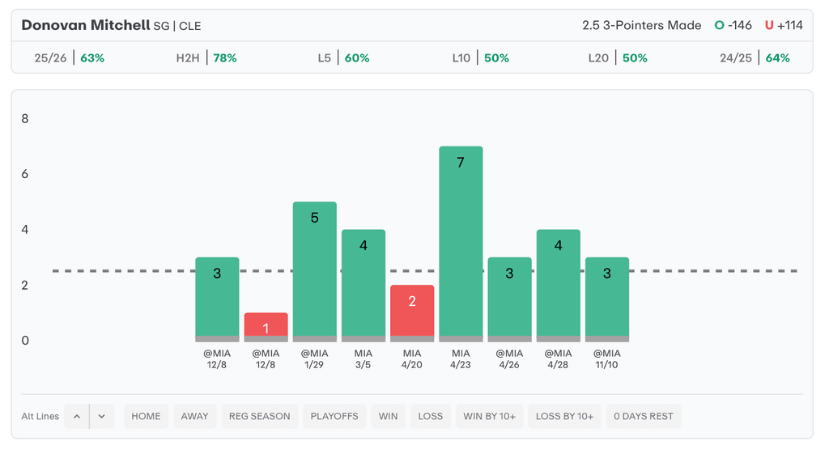Select the Over -146 odds
Viewport: 829px width, 454px height.
(733, 25)
